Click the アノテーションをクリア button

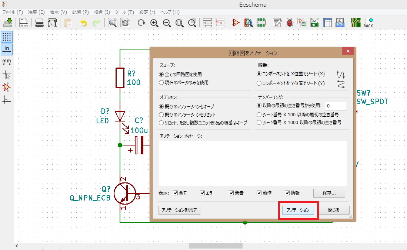pos(179,210)
